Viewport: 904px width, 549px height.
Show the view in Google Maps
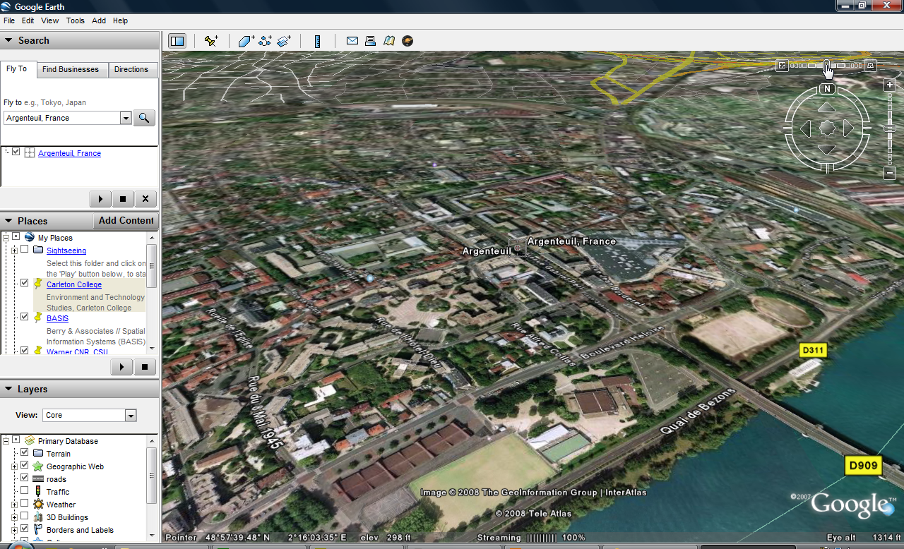[x=388, y=41]
